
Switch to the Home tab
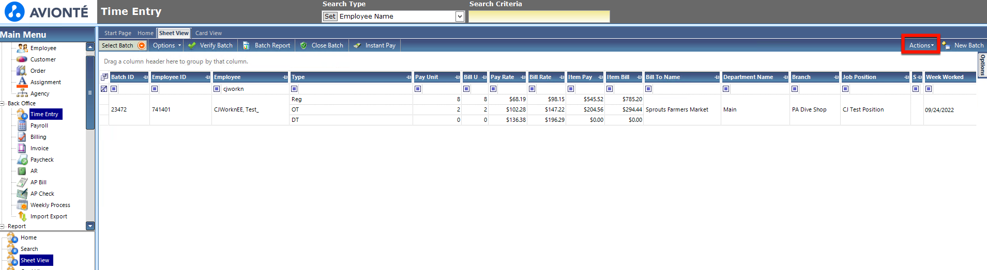145,33
